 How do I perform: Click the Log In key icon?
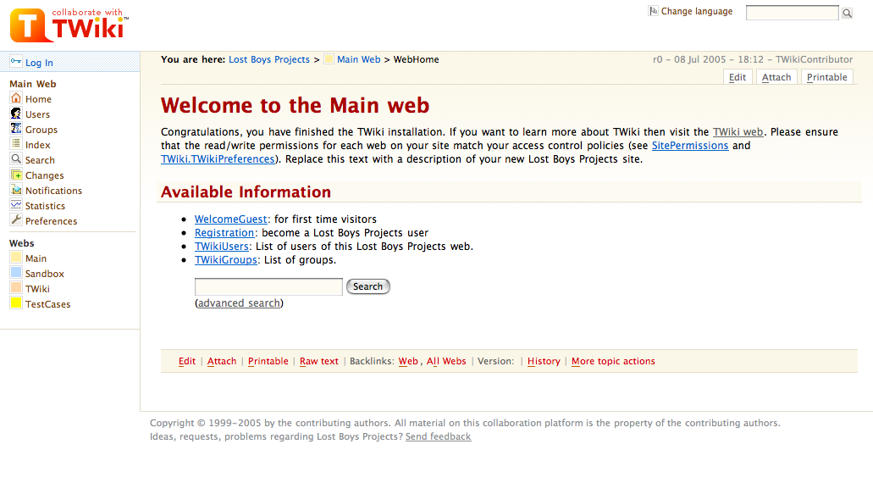[x=16, y=62]
